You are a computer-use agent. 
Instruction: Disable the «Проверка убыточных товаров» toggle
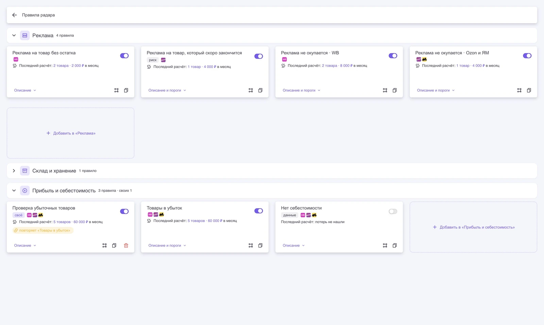(x=124, y=211)
